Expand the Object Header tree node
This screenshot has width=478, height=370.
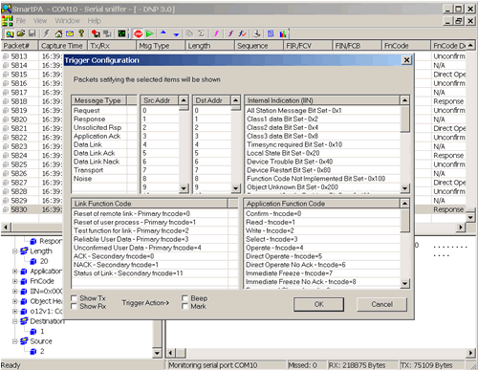(x=15, y=301)
